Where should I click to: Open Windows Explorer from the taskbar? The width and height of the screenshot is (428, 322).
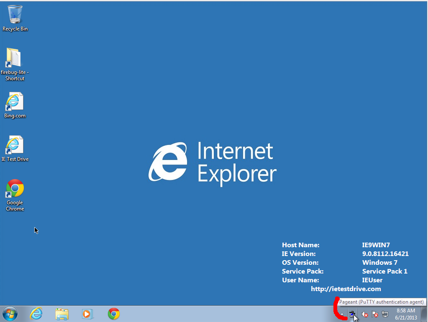pyautogui.click(x=62, y=314)
